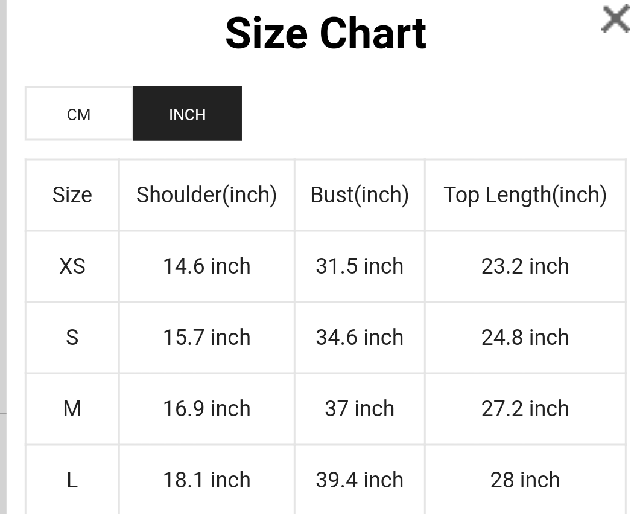Click the 37 inch bust cell
The width and height of the screenshot is (634, 514).
click(x=360, y=409)
